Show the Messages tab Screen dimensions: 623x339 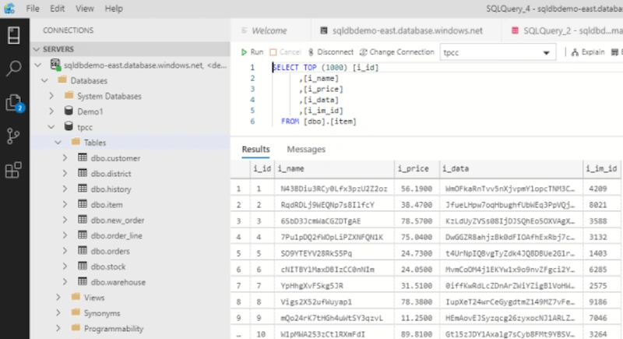click(306, 149)
